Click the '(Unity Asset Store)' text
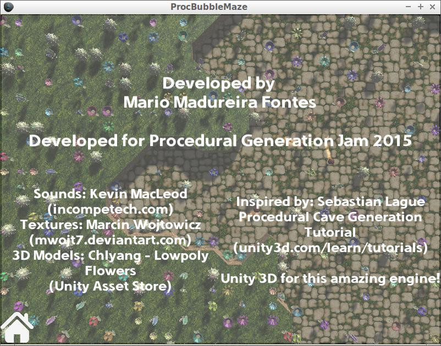Image resolution: width=441 pixels, height=346 pixels. point(110,287)
